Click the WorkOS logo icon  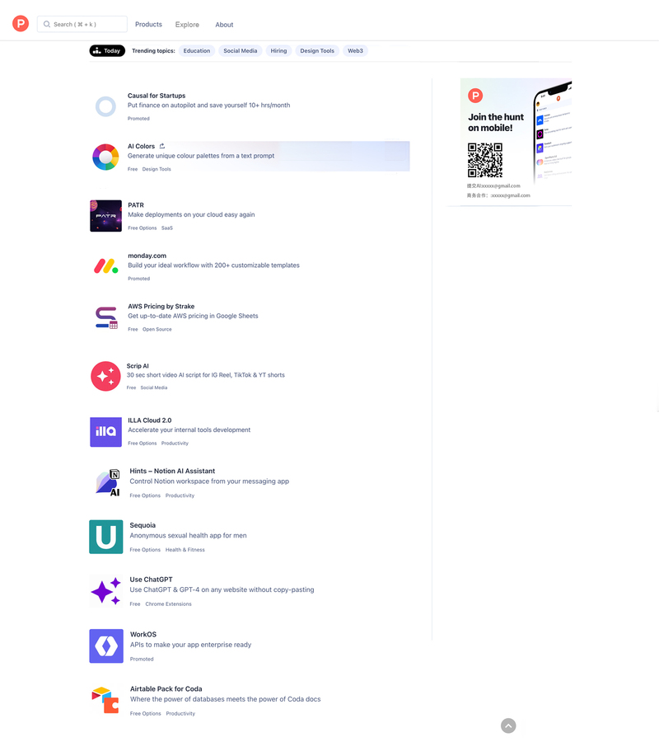[106, 646]
